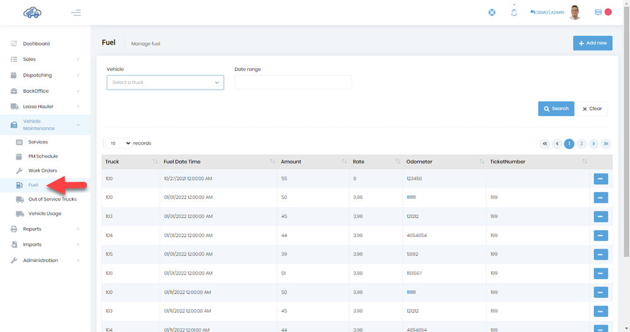Open the help lifebuoy icon
Image resolution: width=630 pixels, height=332 pixels.
492,13
